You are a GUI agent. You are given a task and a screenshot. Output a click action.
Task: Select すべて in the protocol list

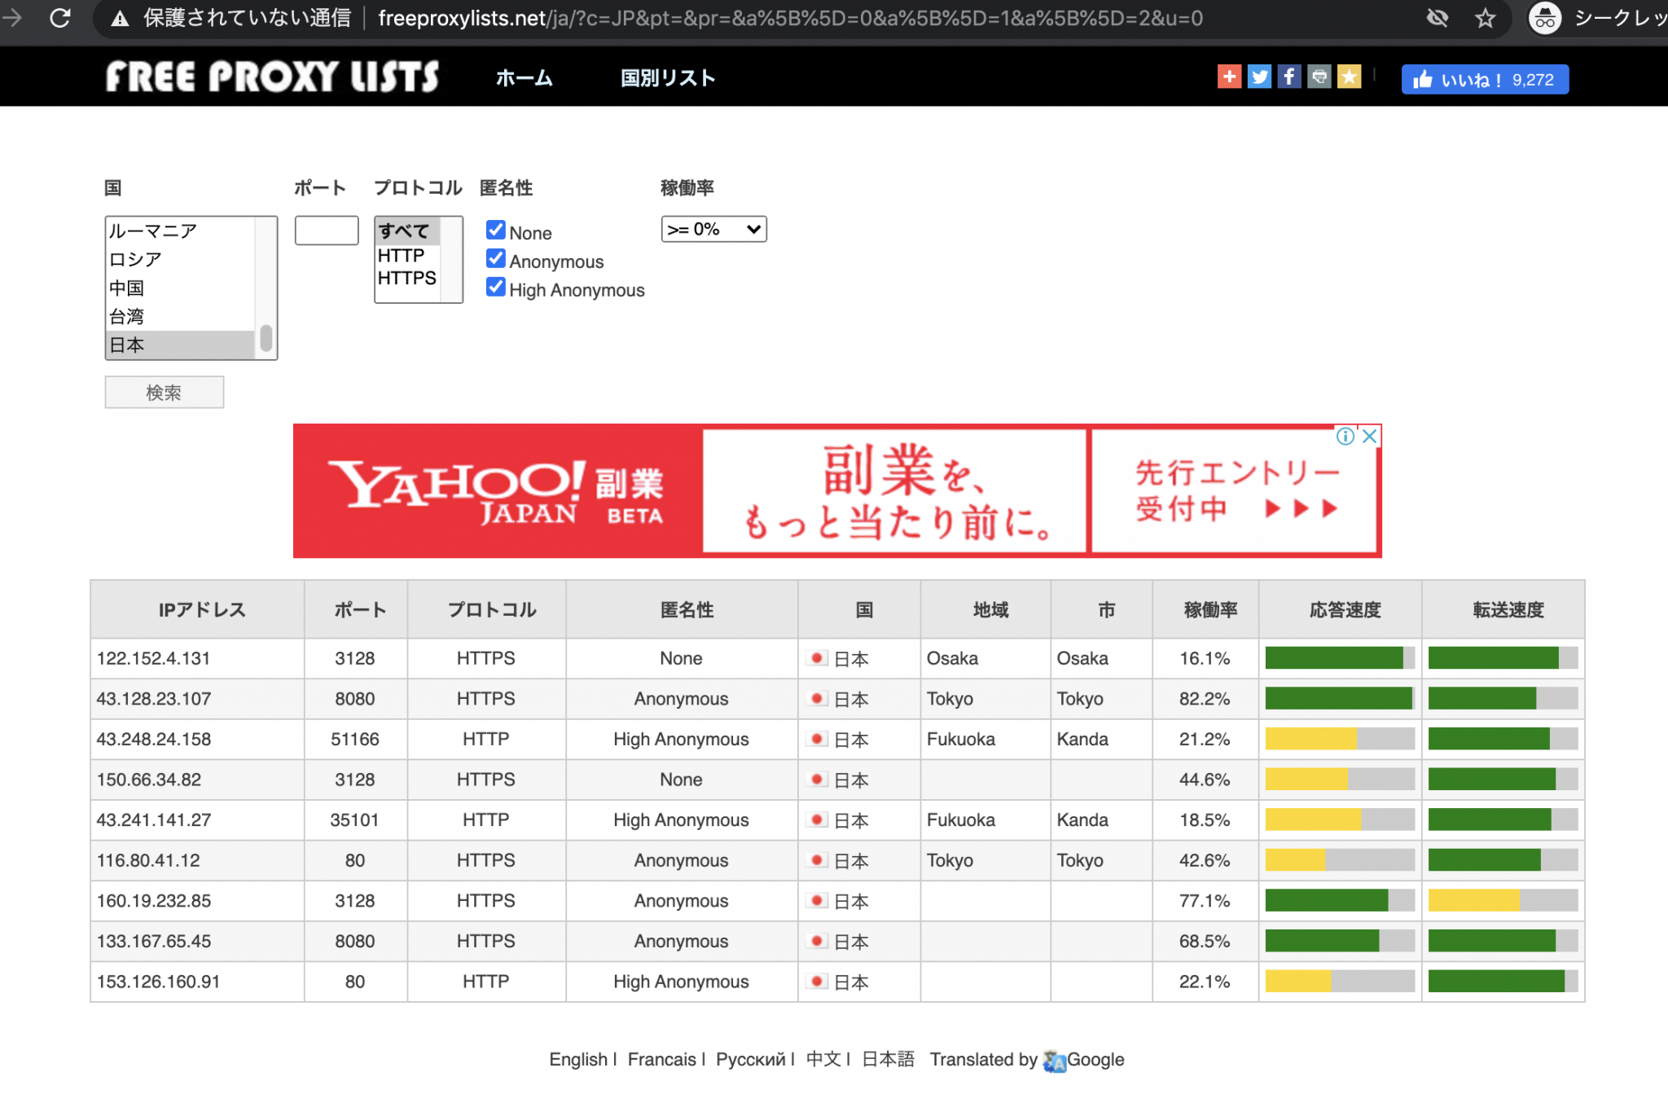[x=407, y=231]
